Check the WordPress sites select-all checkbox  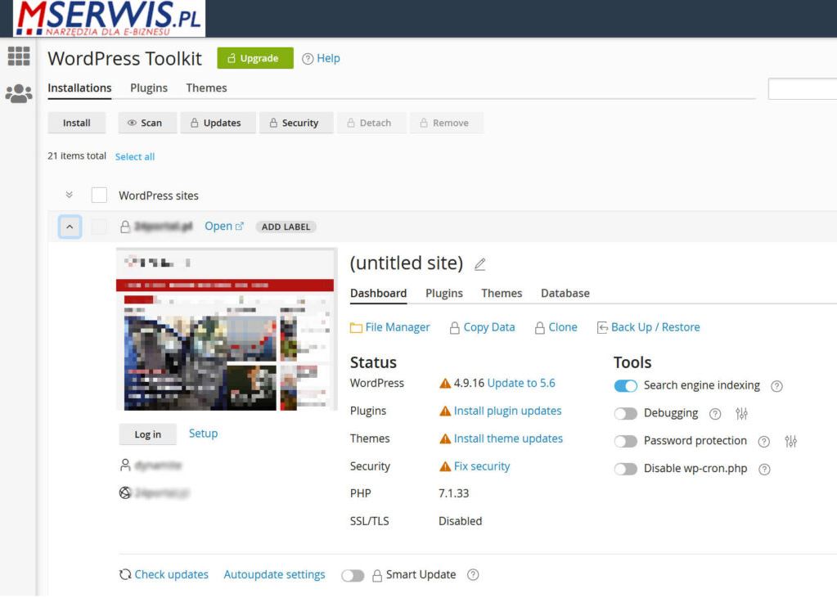pos(99,195)
